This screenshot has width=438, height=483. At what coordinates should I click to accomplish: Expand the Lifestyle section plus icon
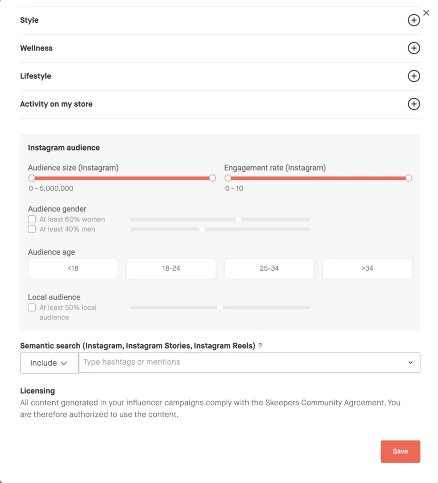pos(414,76)
